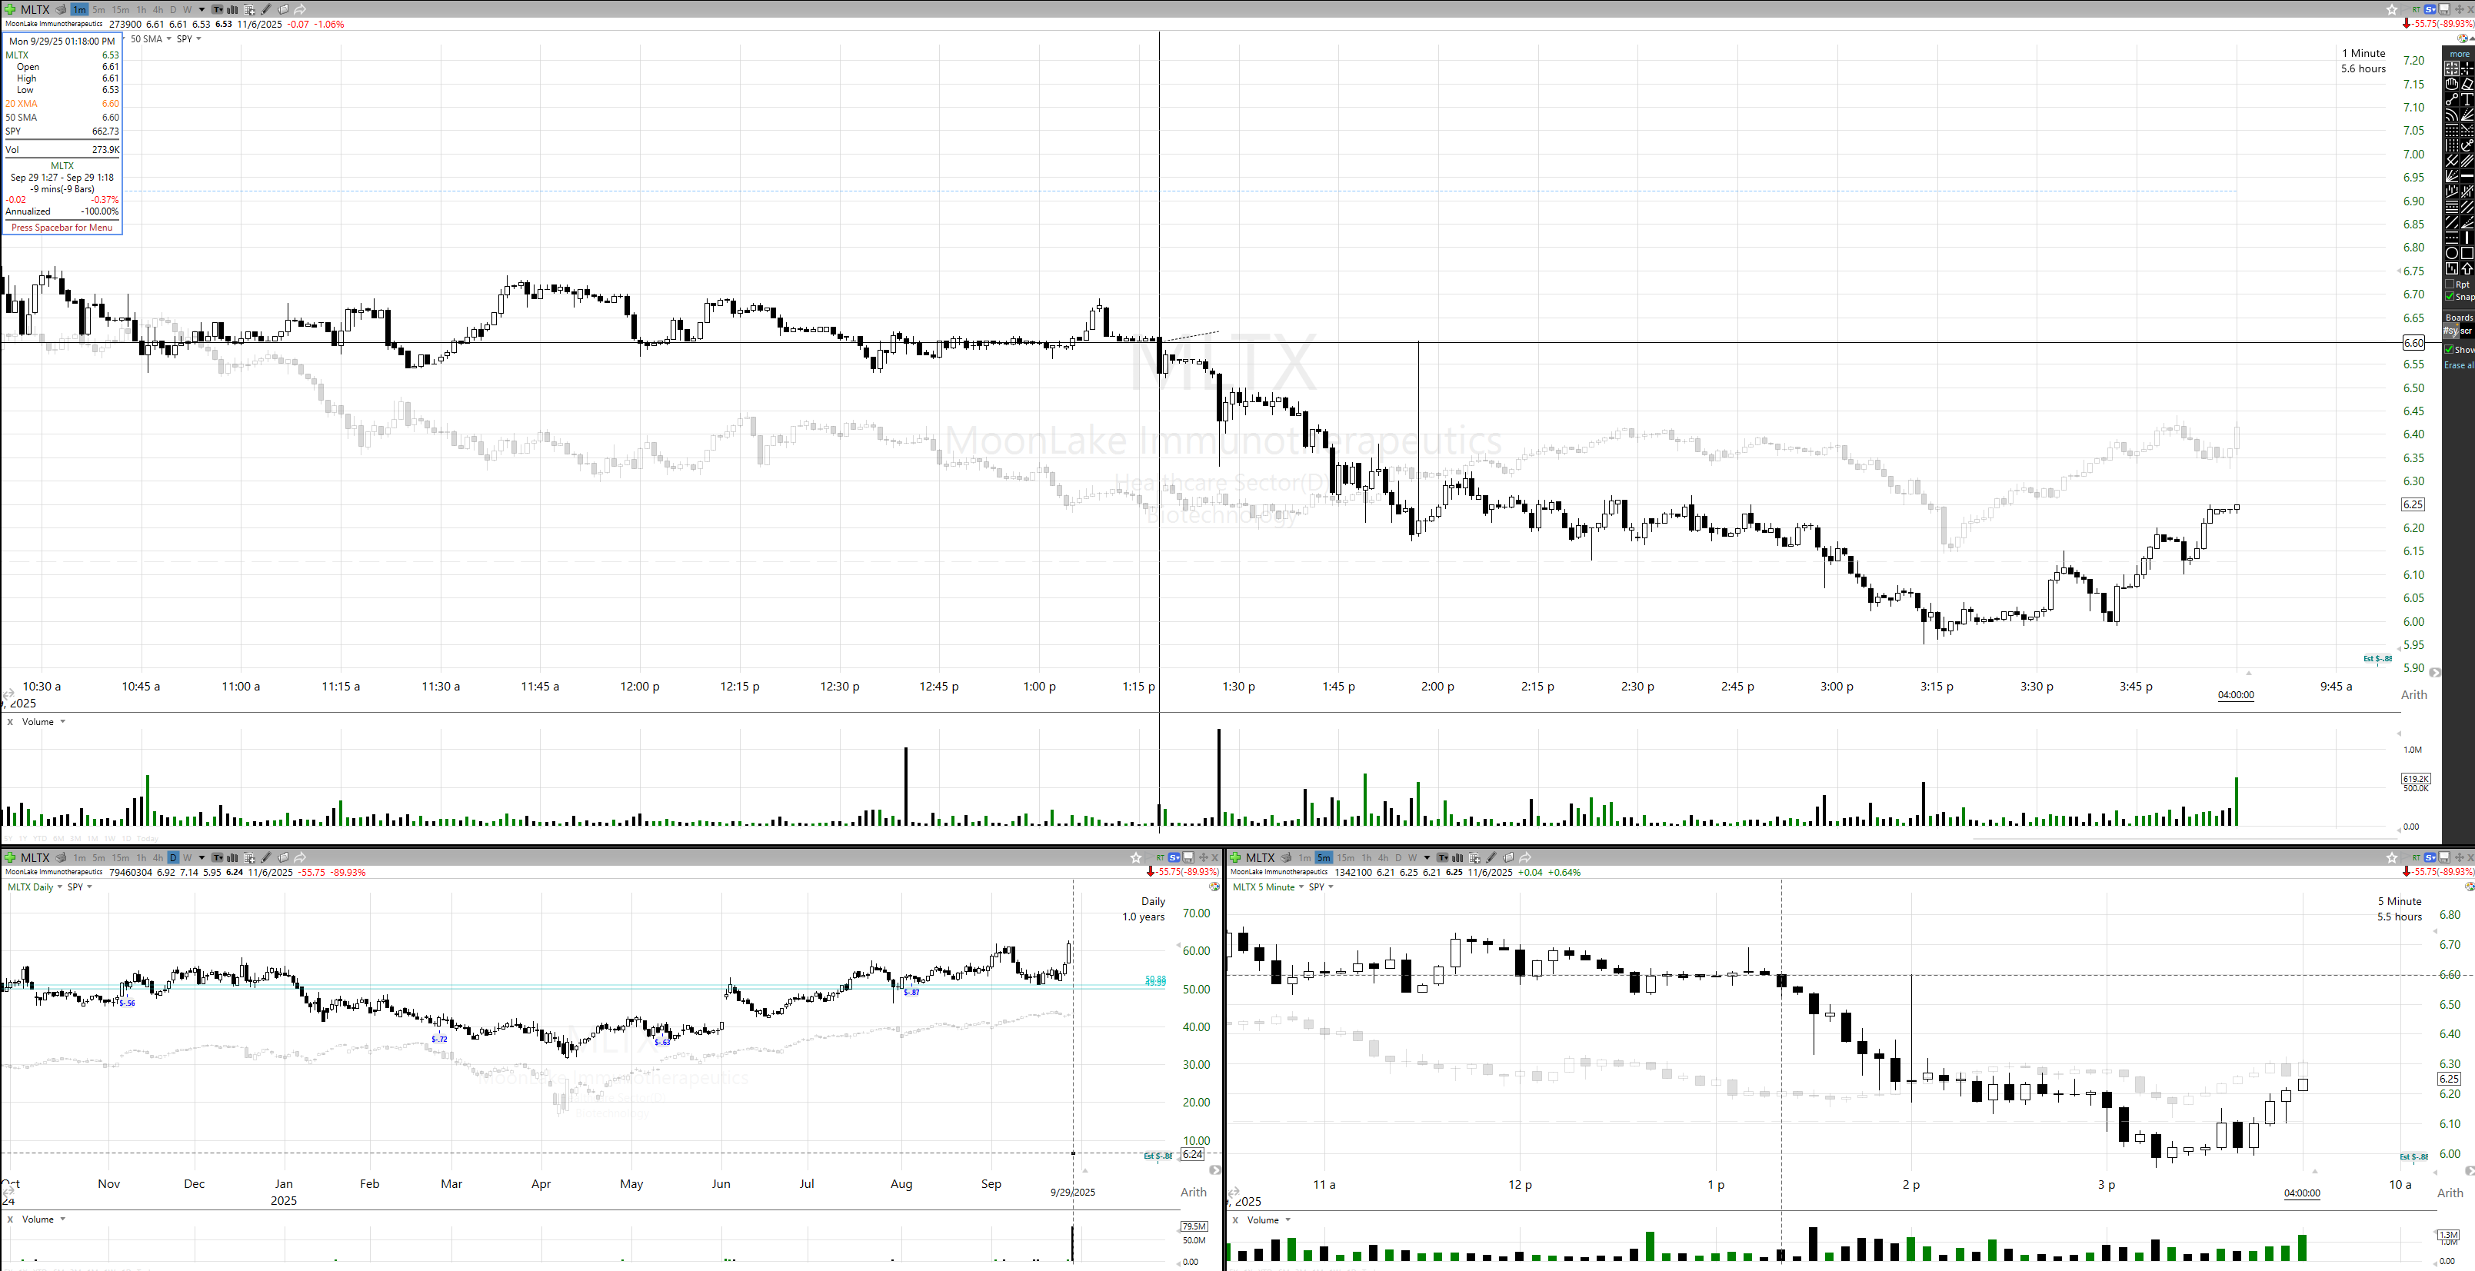Select the Text drawing tool
Viewport: 2475px width, 1271px height.
[x=2467, y=99]
